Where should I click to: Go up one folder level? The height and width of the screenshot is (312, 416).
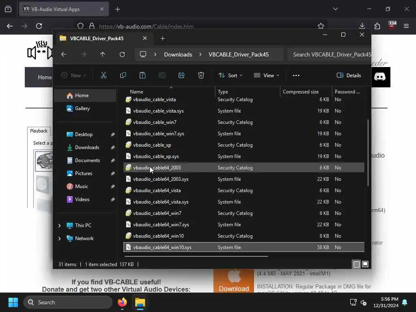coord(103,54)
